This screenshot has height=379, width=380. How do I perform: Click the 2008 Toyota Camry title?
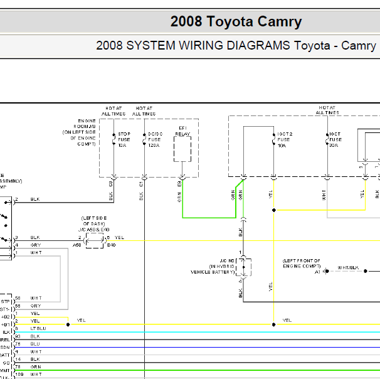point(236,22)
